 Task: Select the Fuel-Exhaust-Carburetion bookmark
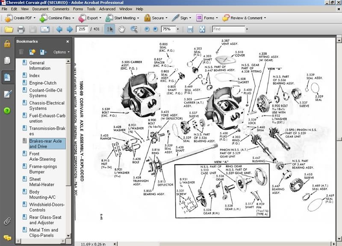(47, 119)
